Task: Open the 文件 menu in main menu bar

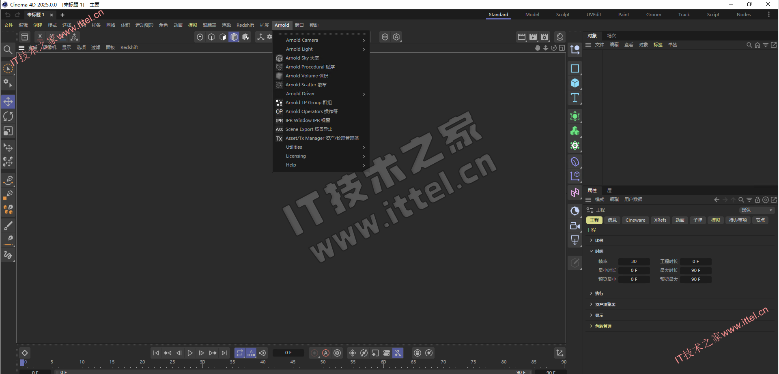Action: 9,25
